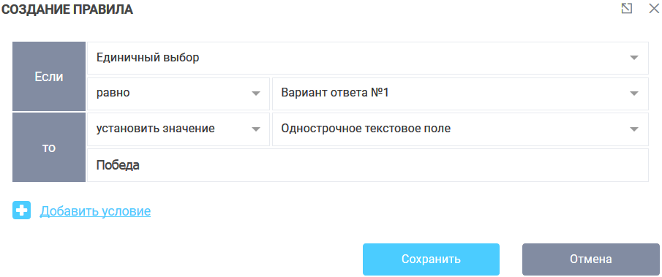Click the Если condition label block
Screen dimensions: 662x277
pos(49,76)
